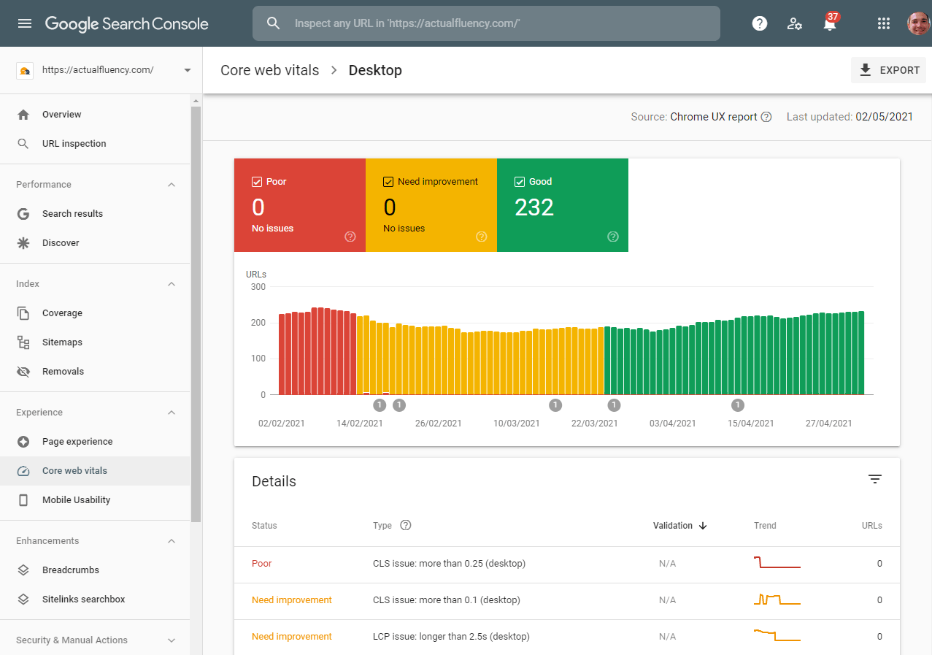Open Sitemaps in the sidebar

click(95, 342)
